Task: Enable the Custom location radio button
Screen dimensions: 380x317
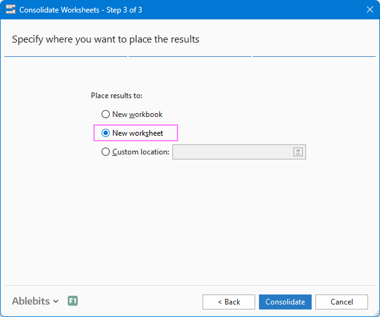Action: (105, 152)
